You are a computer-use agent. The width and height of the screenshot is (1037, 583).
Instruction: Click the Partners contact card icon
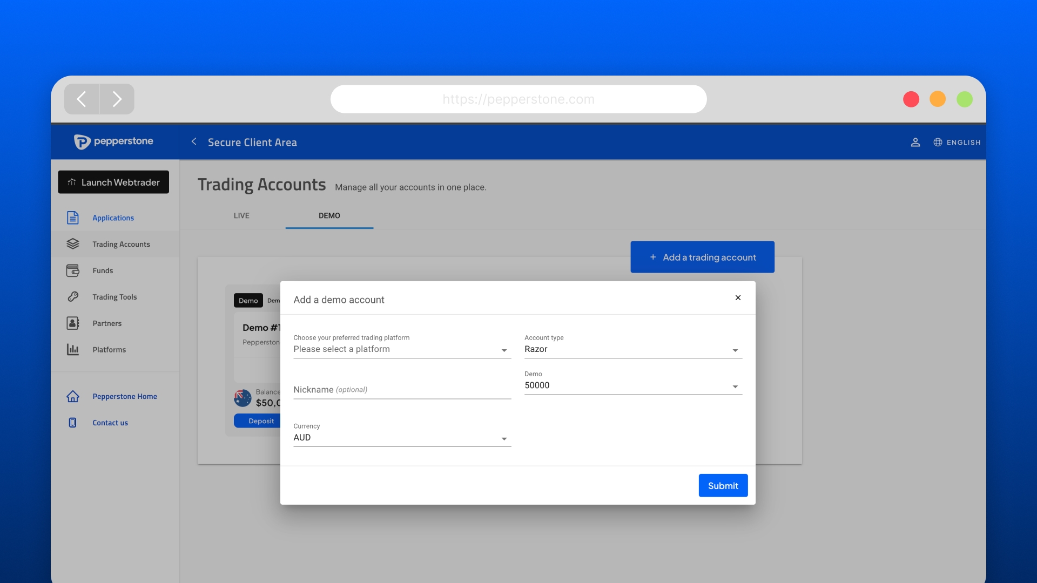72,323
